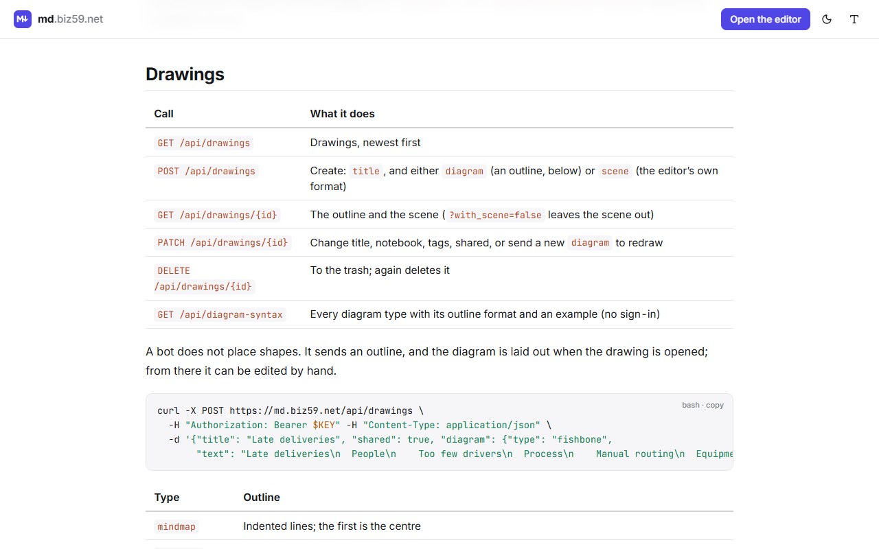Open the typography T icon

click(x=854, y=19)
